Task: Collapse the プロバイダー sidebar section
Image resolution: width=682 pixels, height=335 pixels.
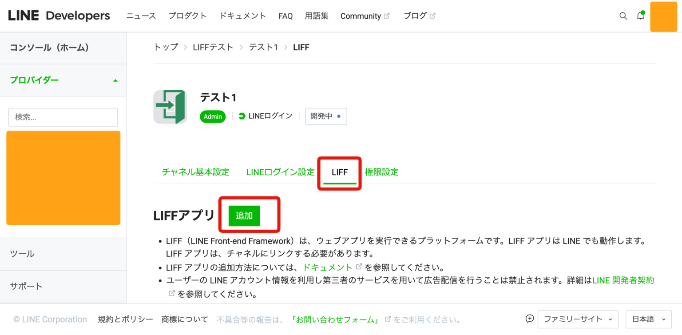Action: click(115, 80)
